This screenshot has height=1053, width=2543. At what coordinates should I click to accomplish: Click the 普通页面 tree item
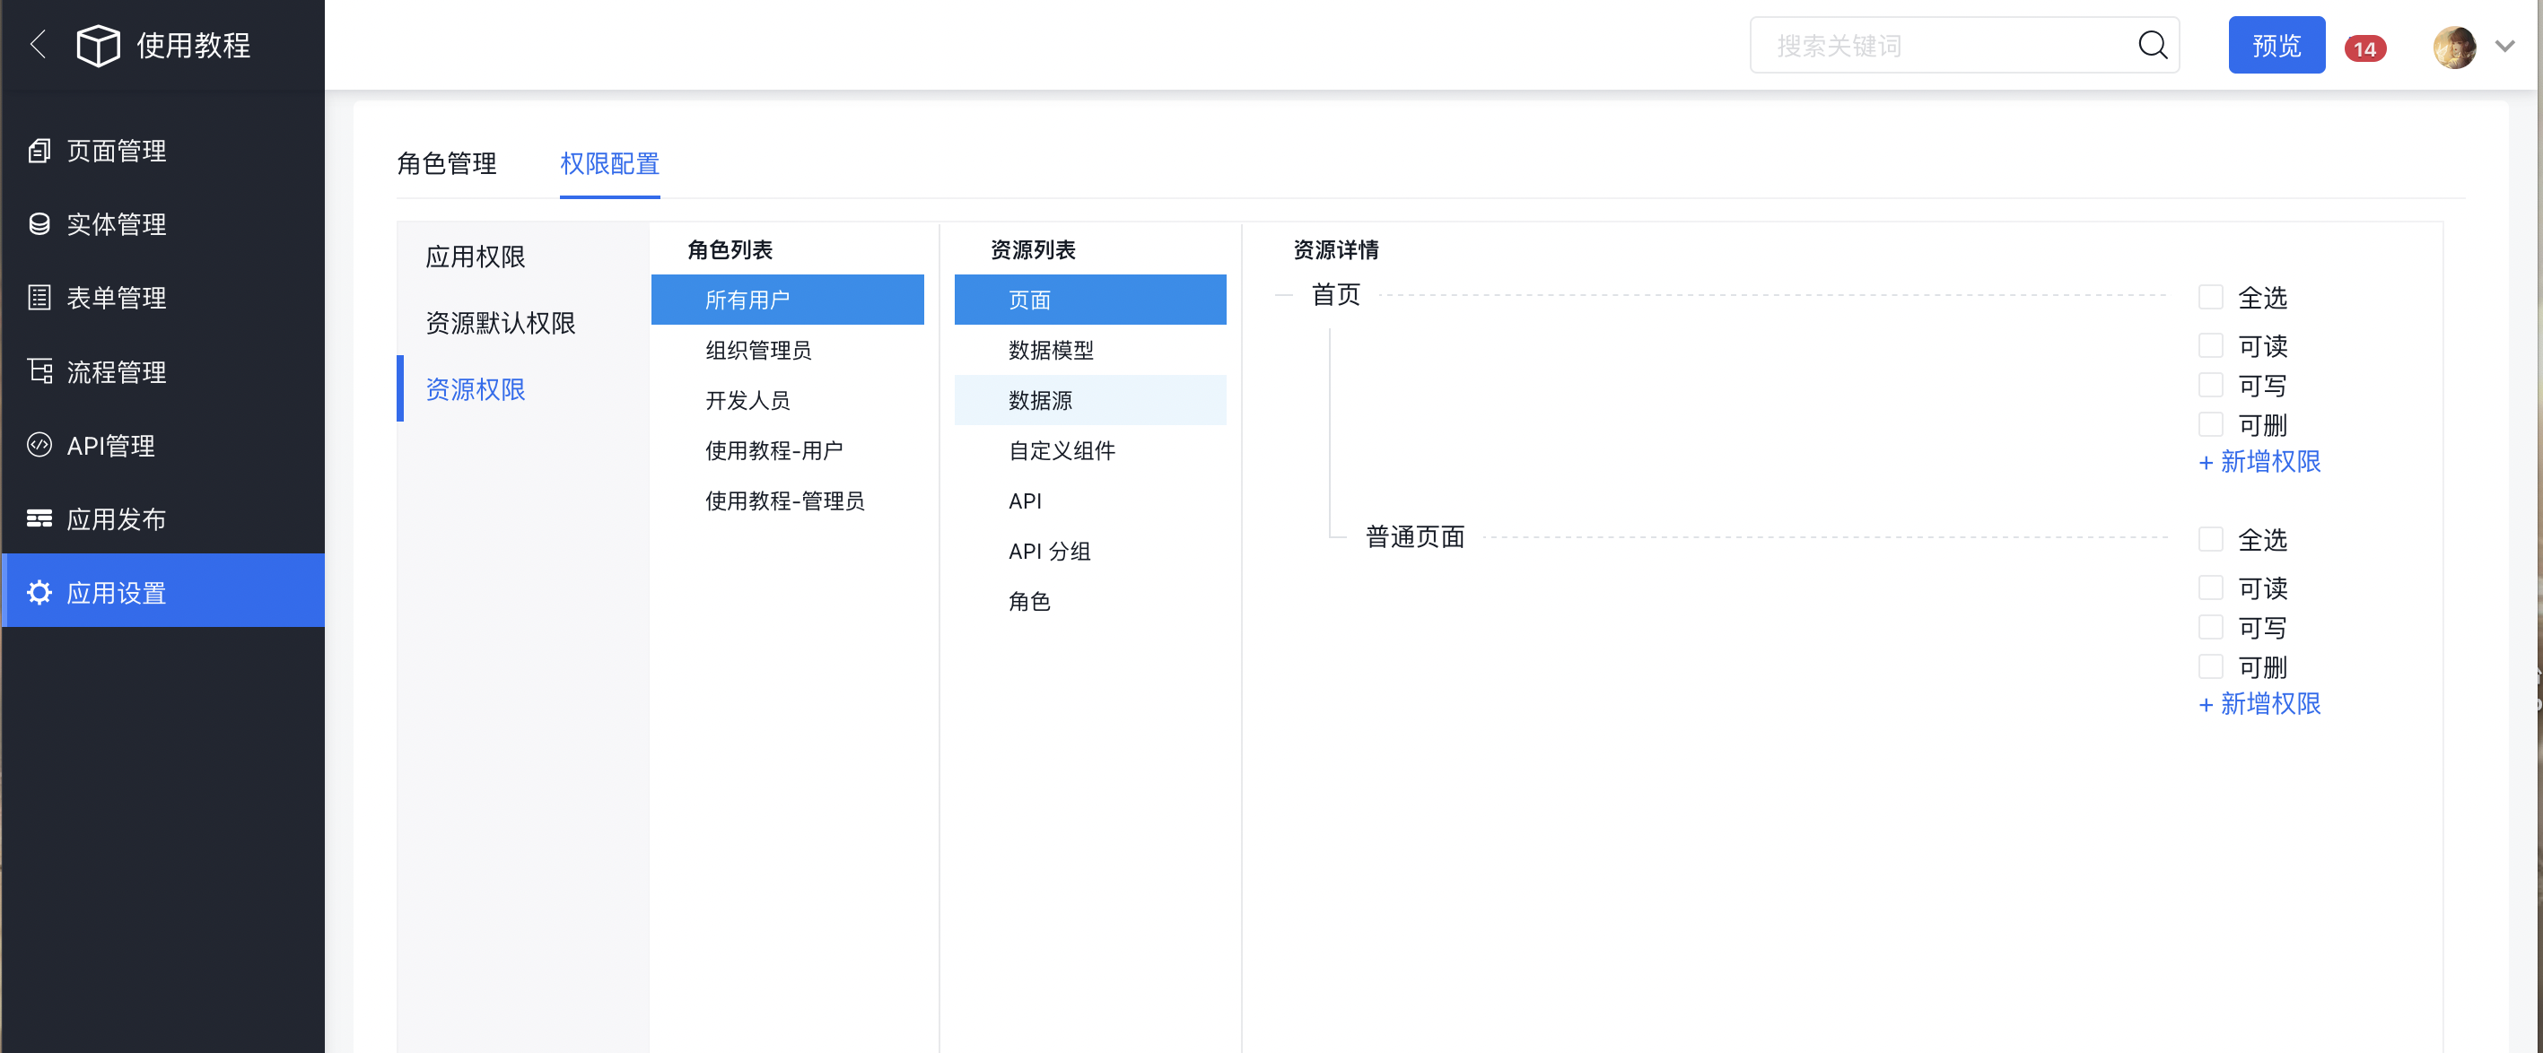(1415, 537)
